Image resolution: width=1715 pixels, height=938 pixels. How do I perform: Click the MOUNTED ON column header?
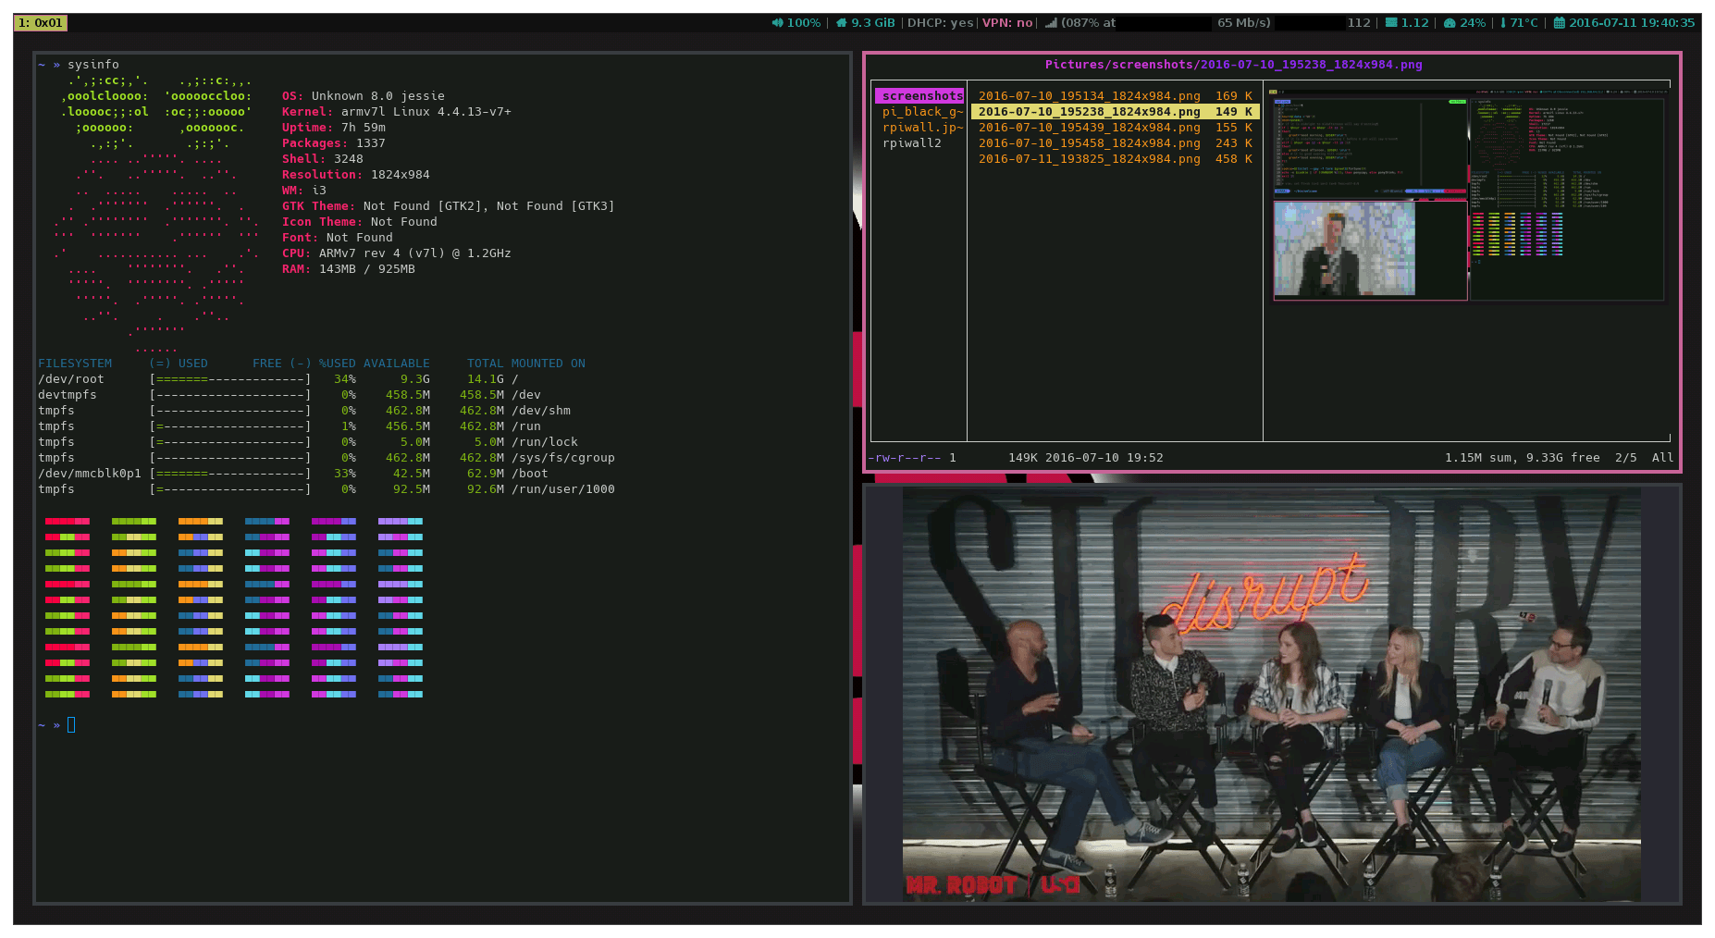(548, 364)
